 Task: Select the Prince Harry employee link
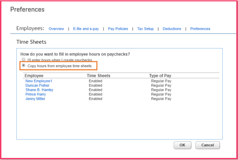point(36,94)
